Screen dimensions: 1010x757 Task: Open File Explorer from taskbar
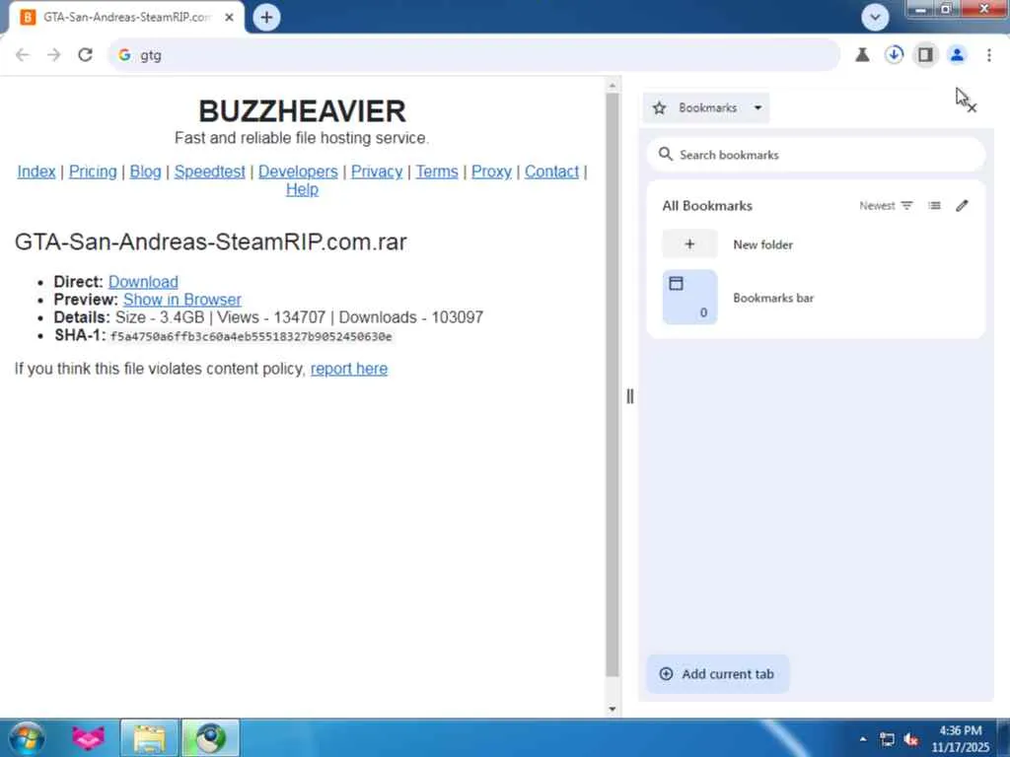(150, 737)
